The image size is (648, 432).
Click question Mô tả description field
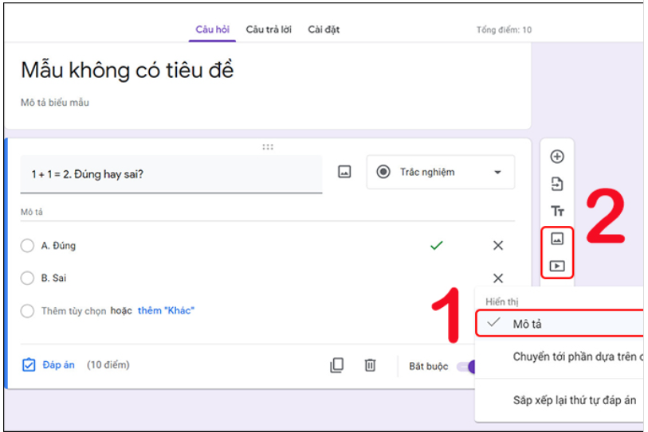click(x=267, y=212)
